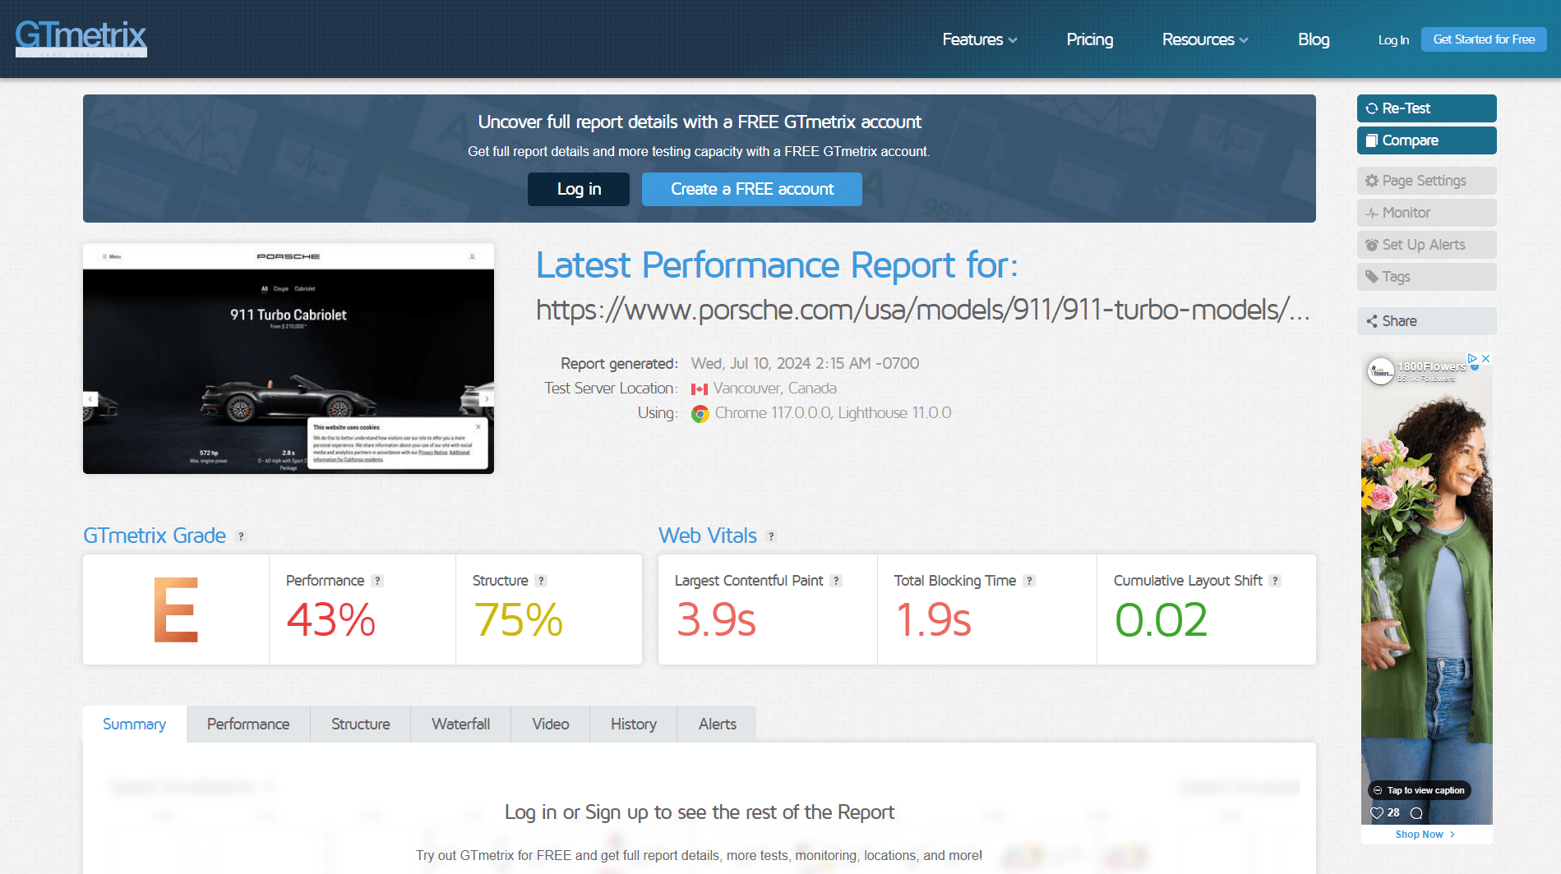Click the 1800Flowers profile avatar on ad
1561x874 pixels.
tap(1381, 371)
